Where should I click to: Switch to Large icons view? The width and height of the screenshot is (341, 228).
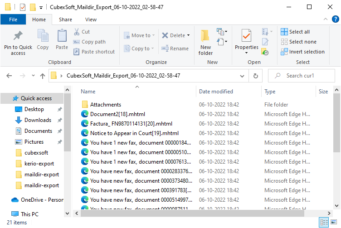(x=334, y=222)
